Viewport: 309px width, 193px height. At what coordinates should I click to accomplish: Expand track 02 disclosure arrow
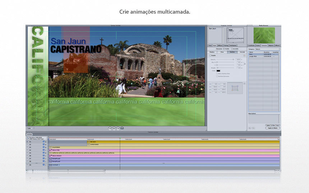(x=46, y=144)
